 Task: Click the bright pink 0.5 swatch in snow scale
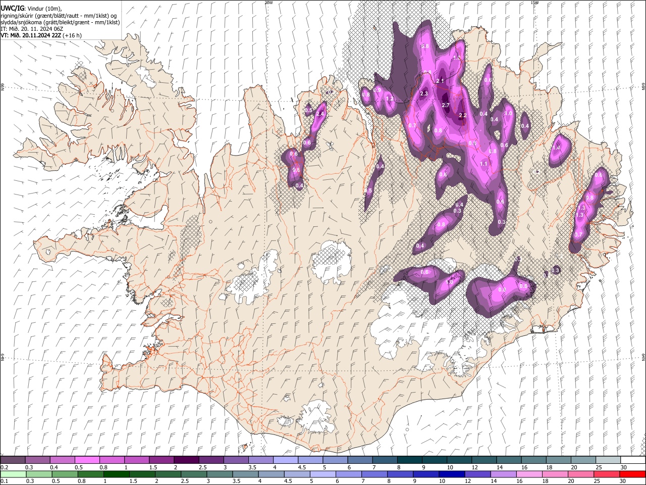[87, 460]
